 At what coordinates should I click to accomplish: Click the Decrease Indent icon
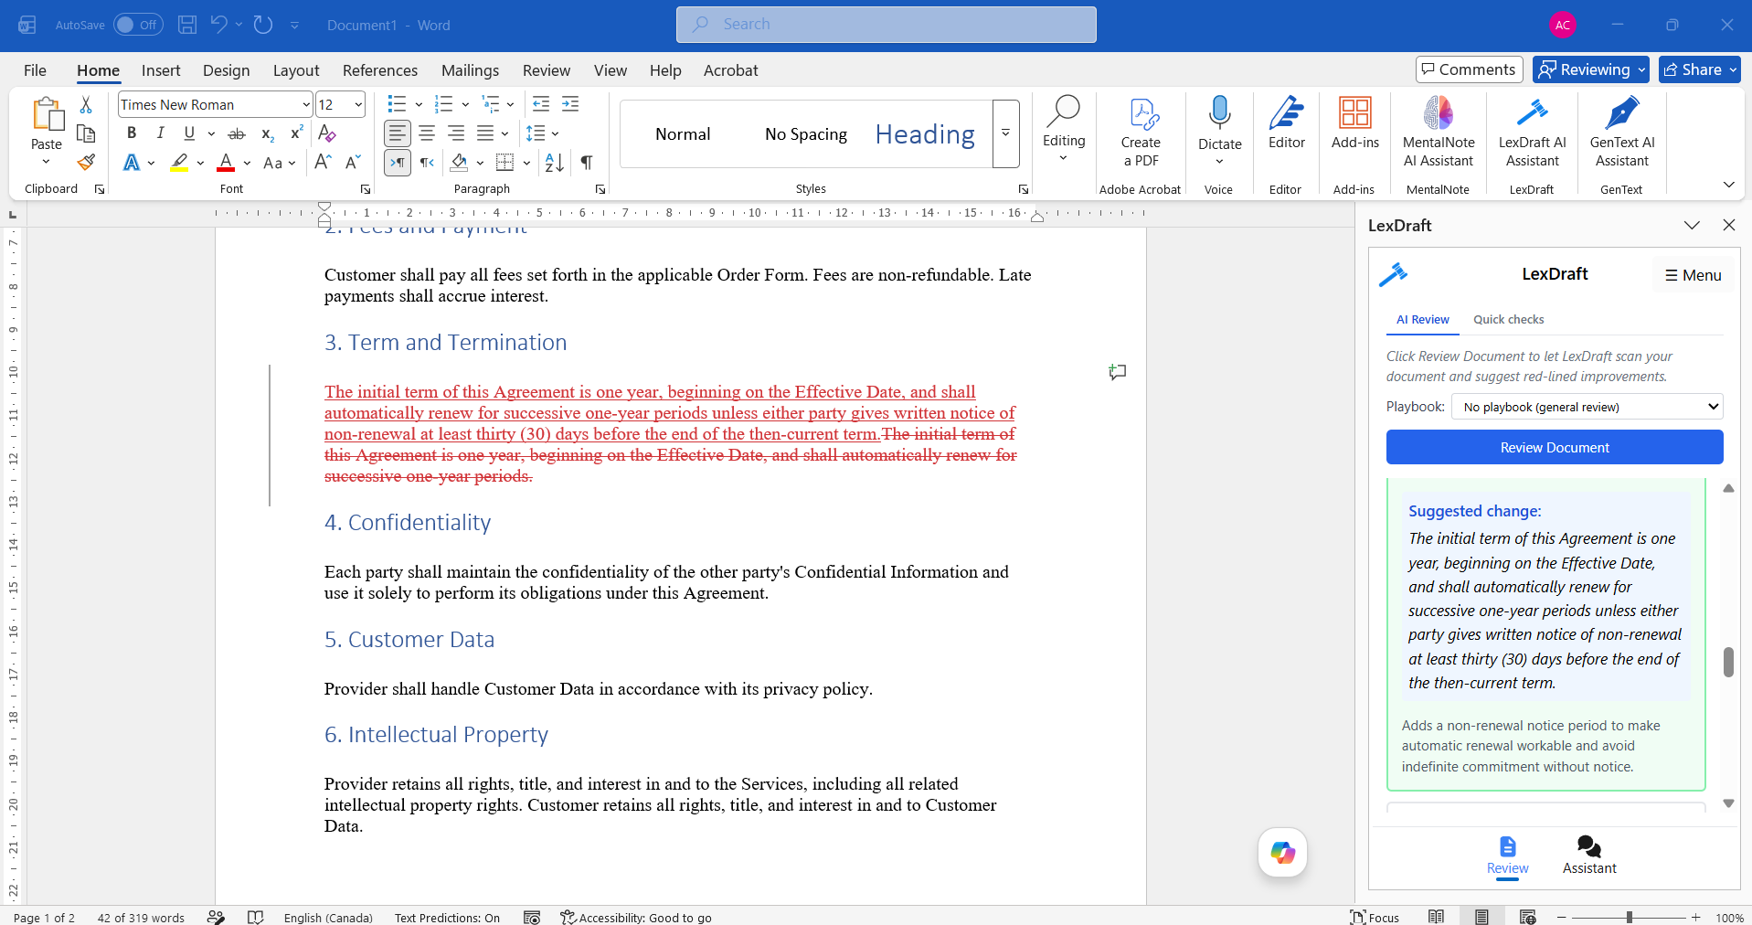click(541, 104)
